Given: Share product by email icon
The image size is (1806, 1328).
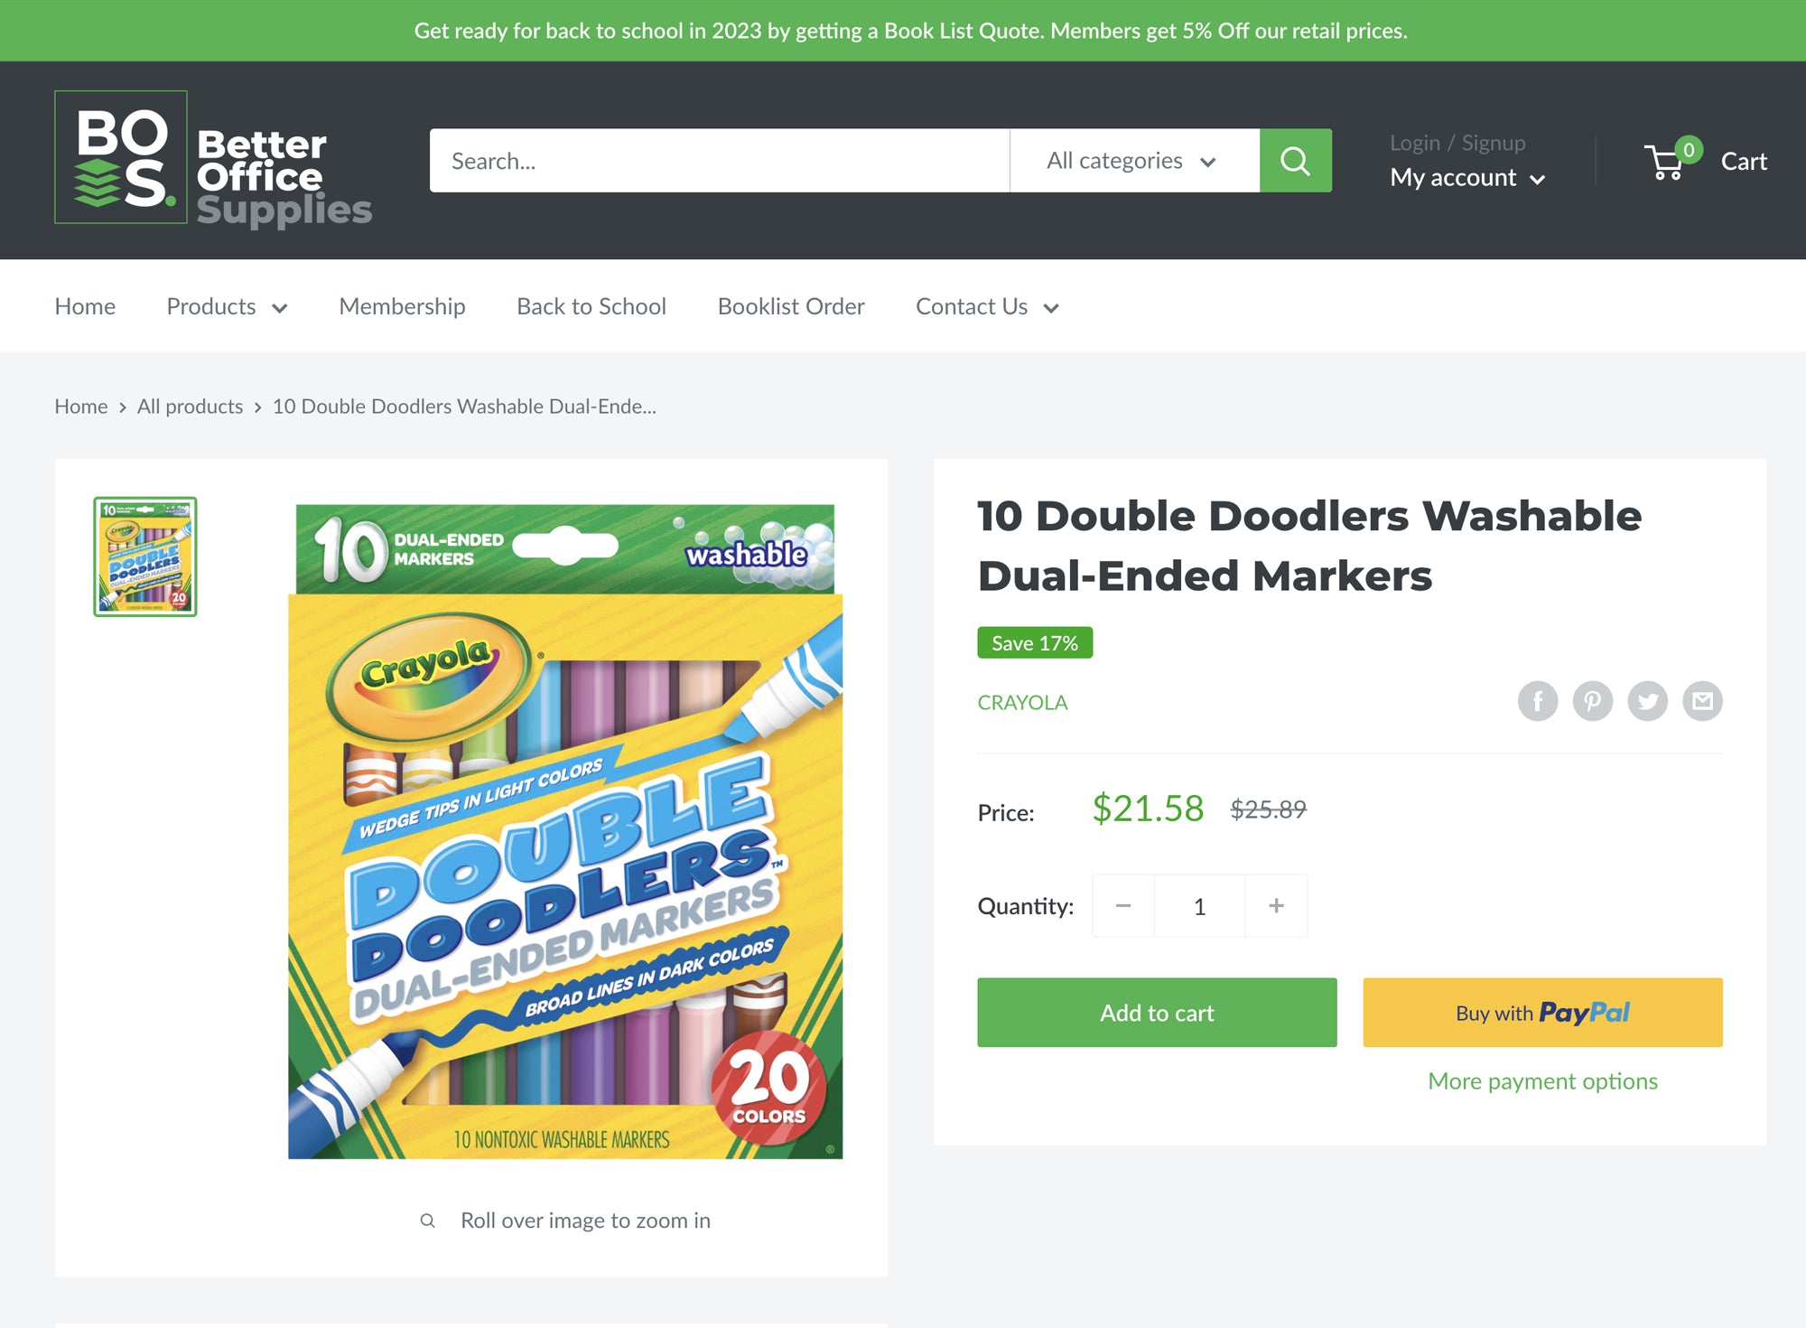Looking at the screenshot, I should pos(1703,701).
